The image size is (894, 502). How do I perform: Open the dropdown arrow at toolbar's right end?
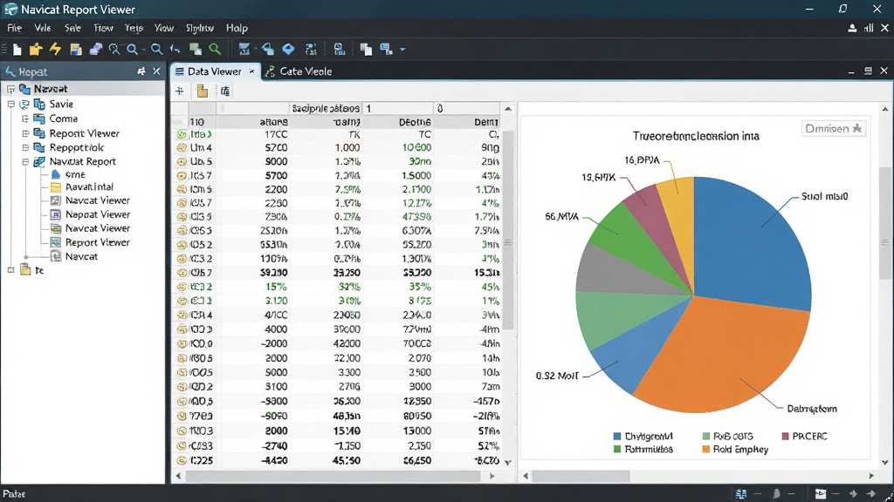point(402,50)
